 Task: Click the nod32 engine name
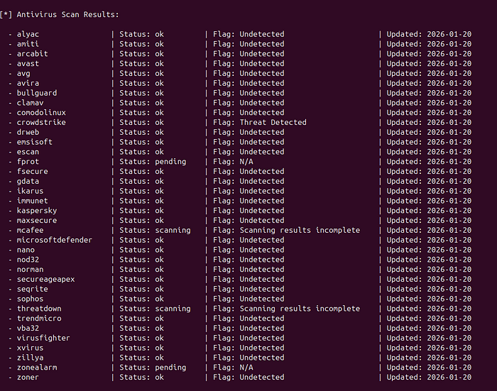point(28,260)
